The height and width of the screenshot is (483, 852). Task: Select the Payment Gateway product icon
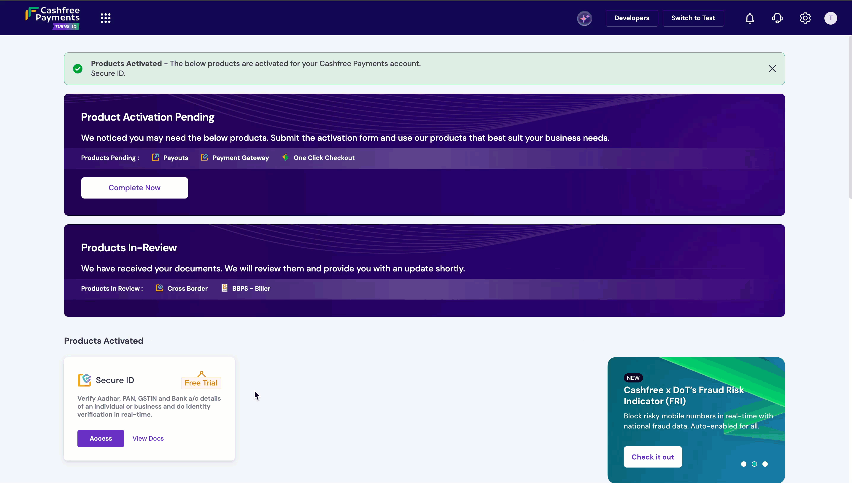pos(204,158)
